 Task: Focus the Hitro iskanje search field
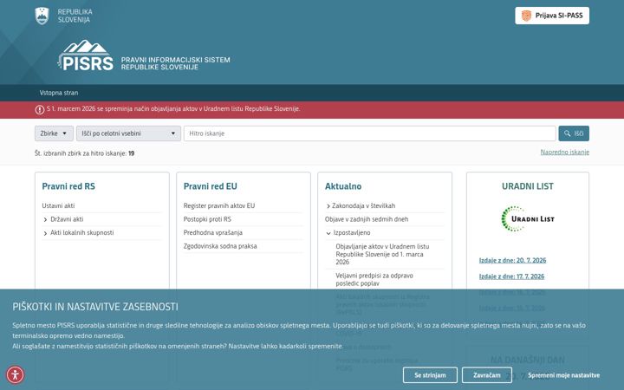pyautogui.click(x=370, y=133)
